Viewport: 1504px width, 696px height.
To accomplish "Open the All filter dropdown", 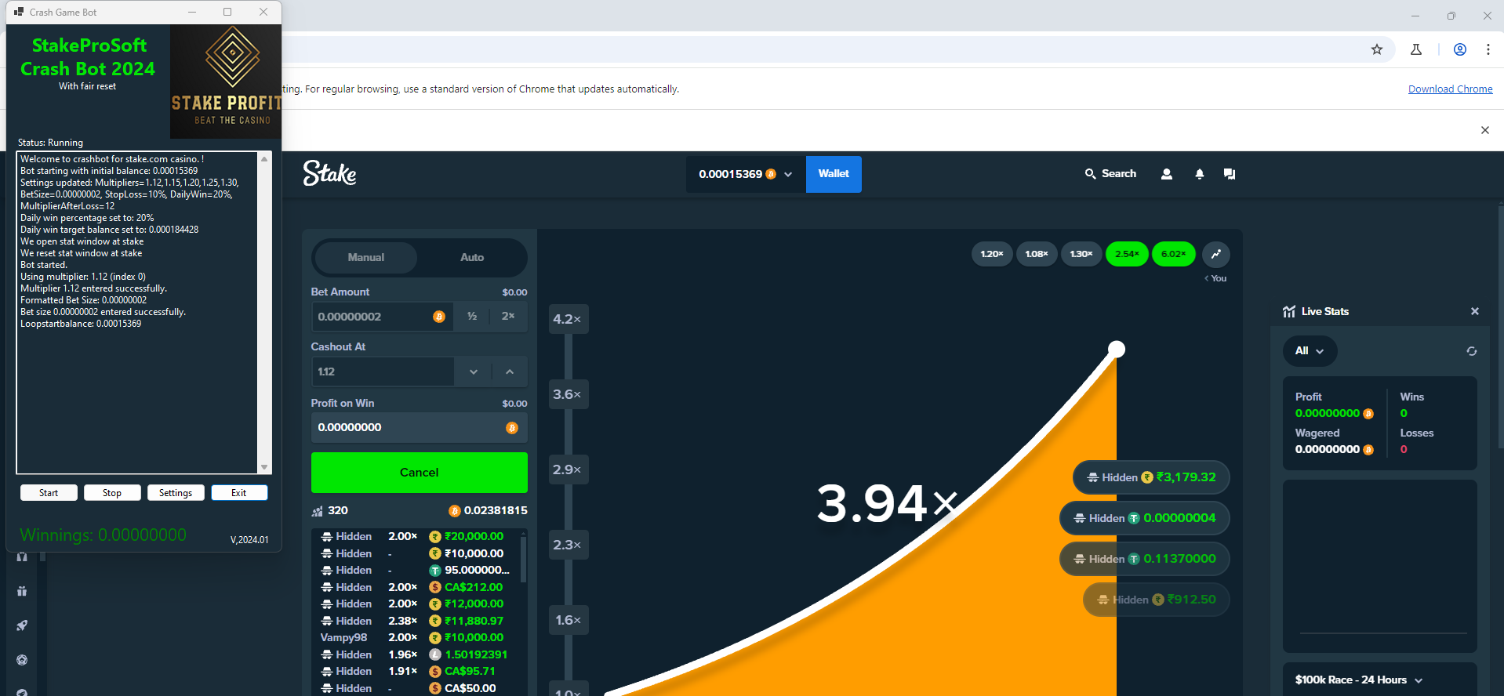I will (x=1310, y=351).
